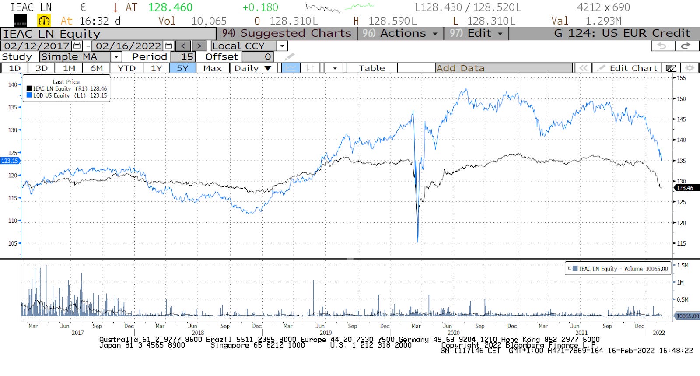
Task: Click the low price L 128.310L
Action: click(484, 21)
